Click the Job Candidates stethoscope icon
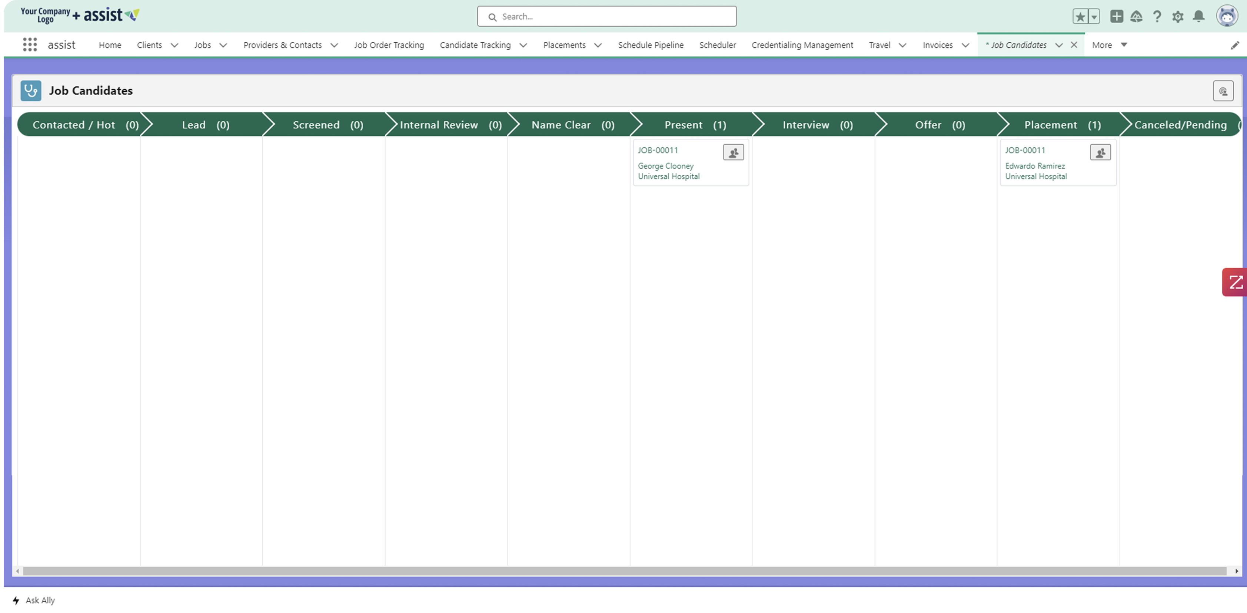This screenshot has height=613, width=1247. [x=30, y=90]
